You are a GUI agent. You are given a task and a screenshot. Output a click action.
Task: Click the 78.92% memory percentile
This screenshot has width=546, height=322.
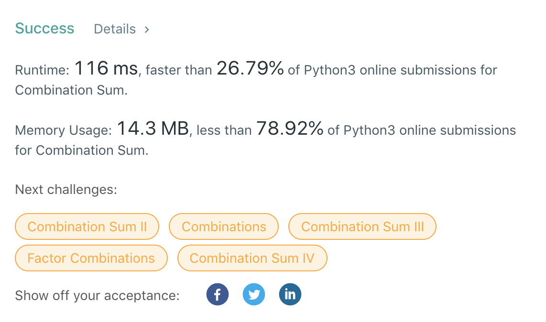[290, 129]
